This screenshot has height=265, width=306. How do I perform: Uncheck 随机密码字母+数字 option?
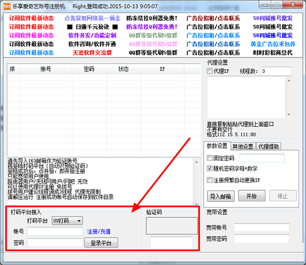[209, 168]
